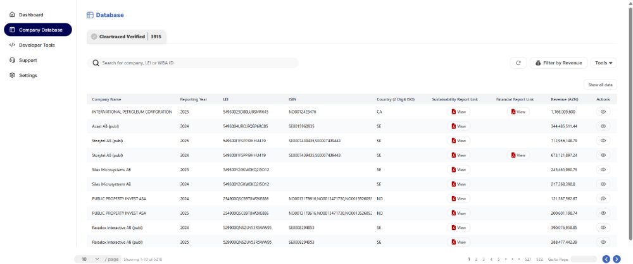Click the revenue value 1,166,009,600
Image resolution: width=633 pixels, height=264 pixels.
click(x=563, y=112)
